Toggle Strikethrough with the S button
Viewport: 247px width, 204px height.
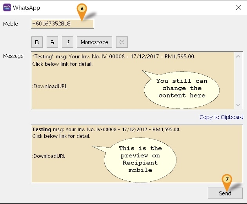point(53,42)
